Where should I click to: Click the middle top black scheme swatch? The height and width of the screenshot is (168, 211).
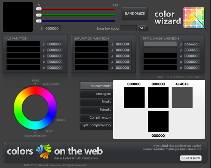tap(158, 98)
